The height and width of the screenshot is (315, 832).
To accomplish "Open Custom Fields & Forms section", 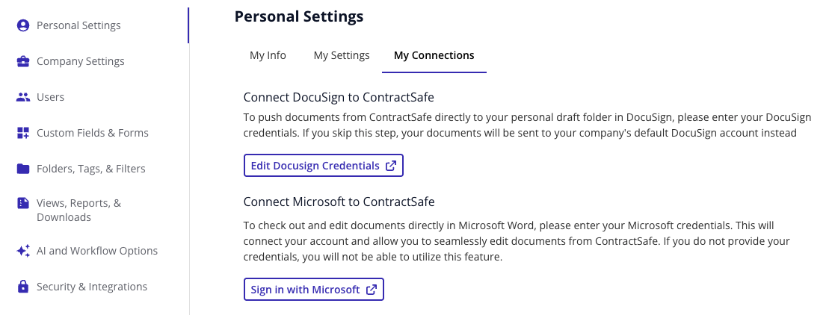I will coord(92,133).
